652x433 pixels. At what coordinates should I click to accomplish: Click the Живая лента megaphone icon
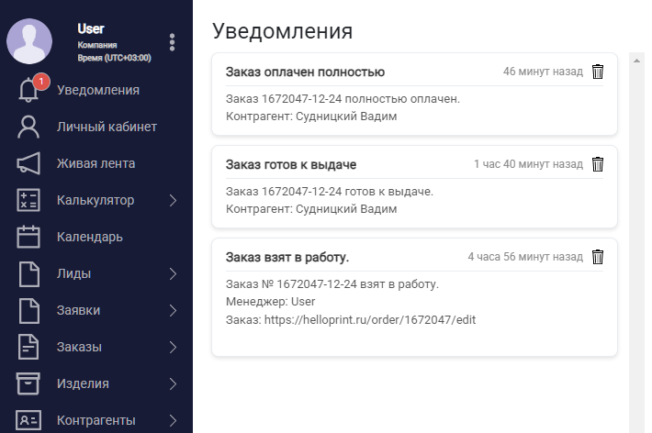tap(28, 163)
